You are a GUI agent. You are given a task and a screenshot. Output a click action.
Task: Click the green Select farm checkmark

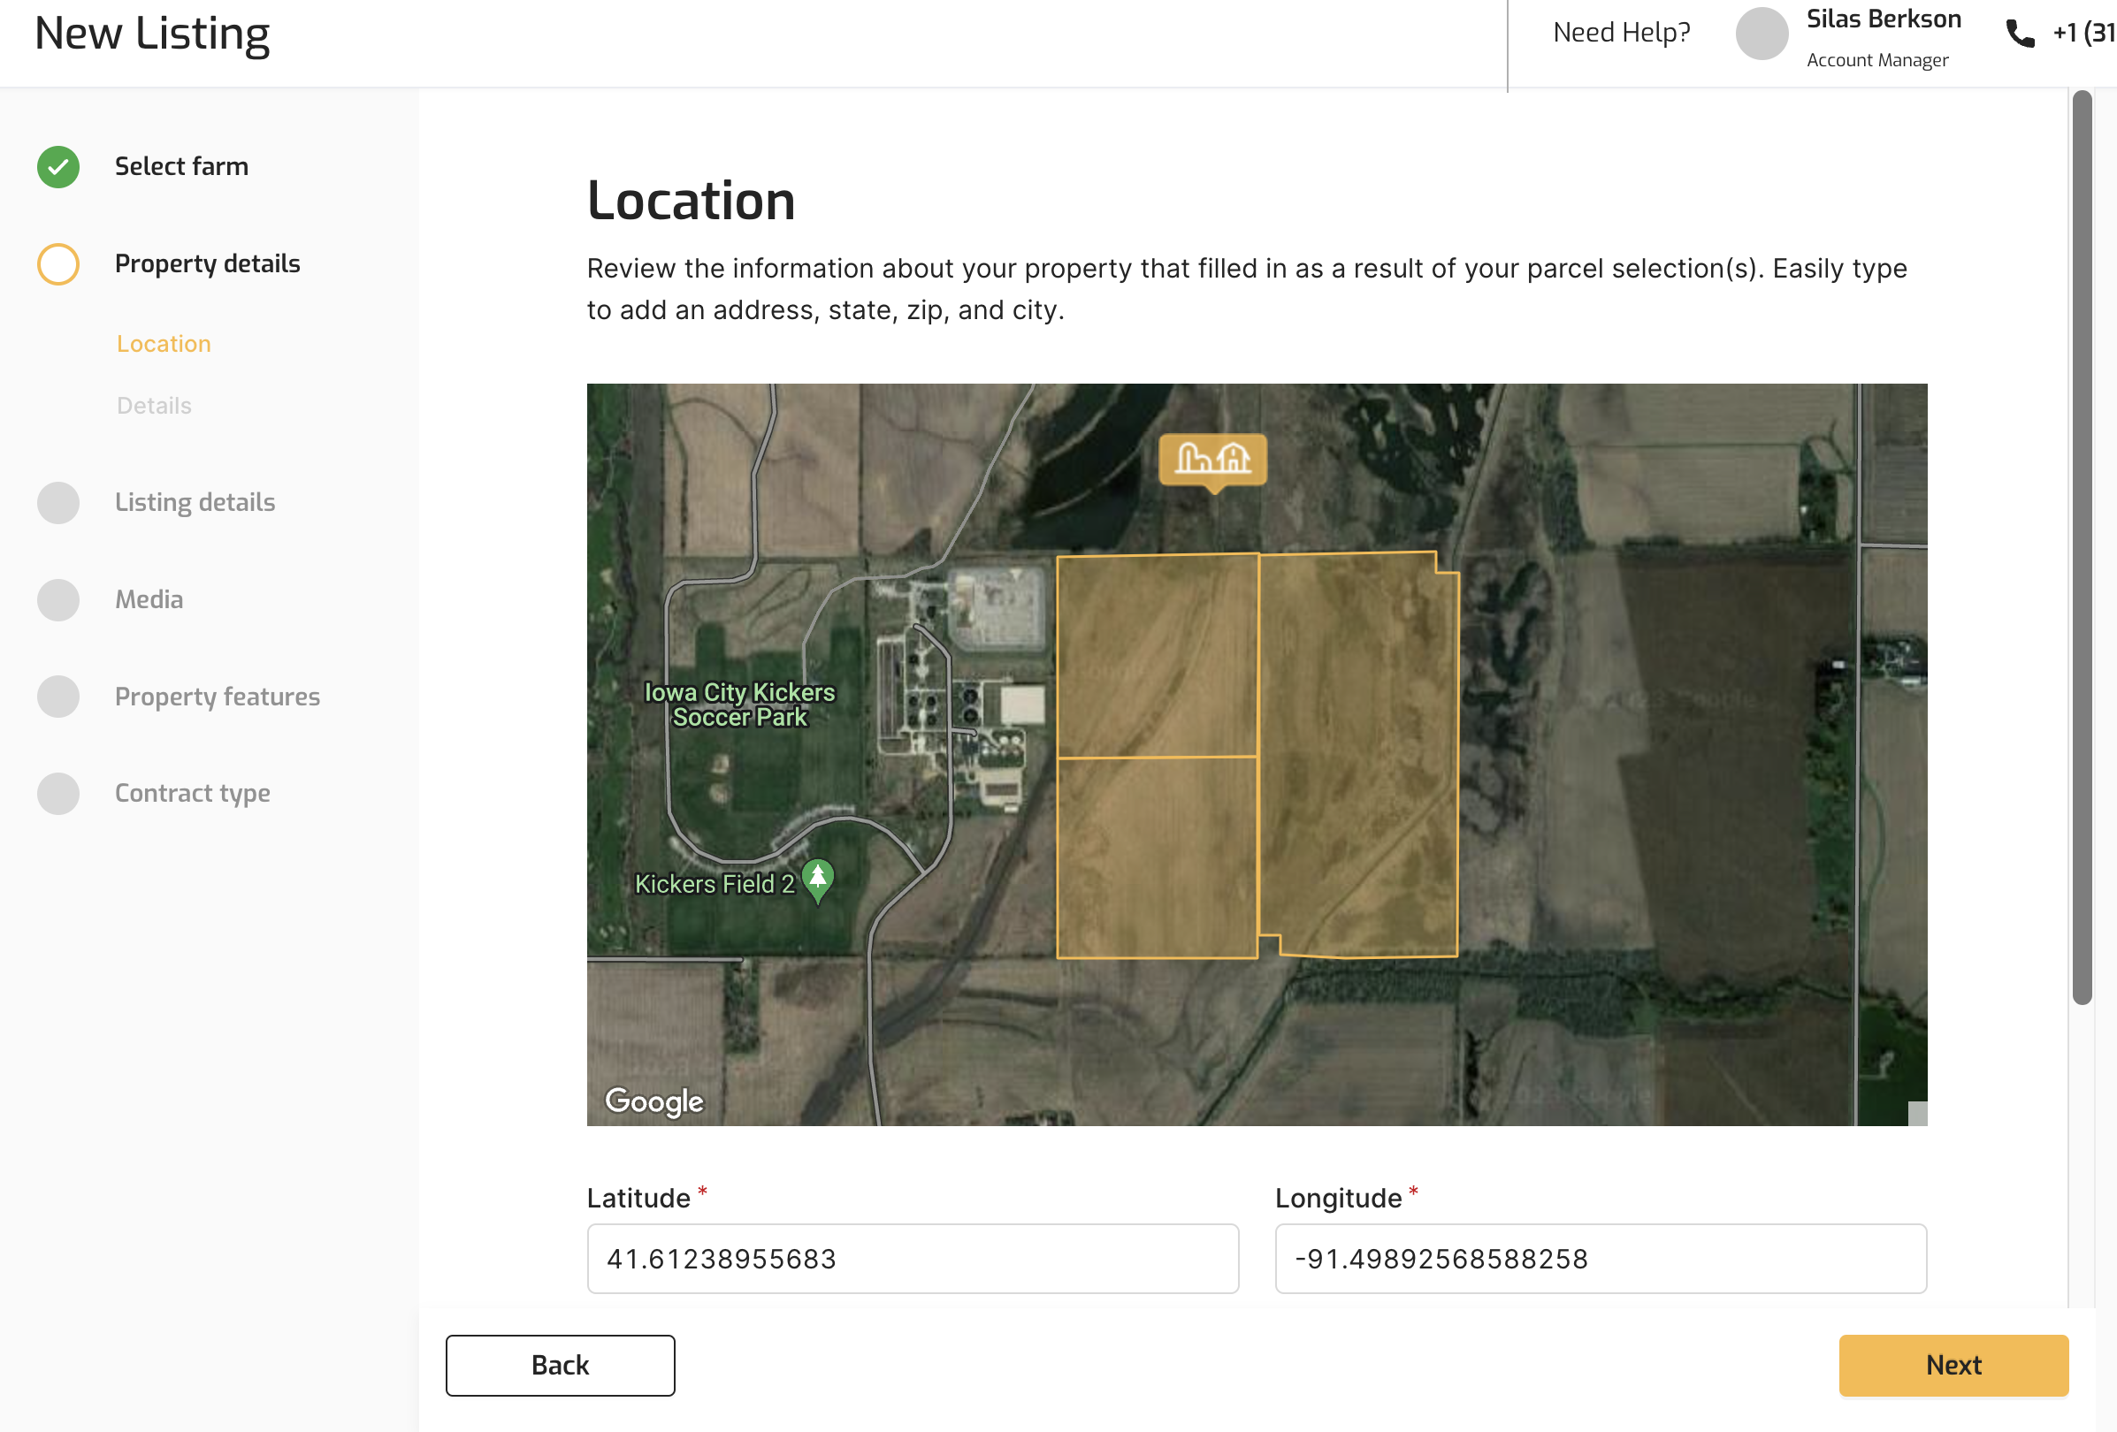click(x=58, y=166)
